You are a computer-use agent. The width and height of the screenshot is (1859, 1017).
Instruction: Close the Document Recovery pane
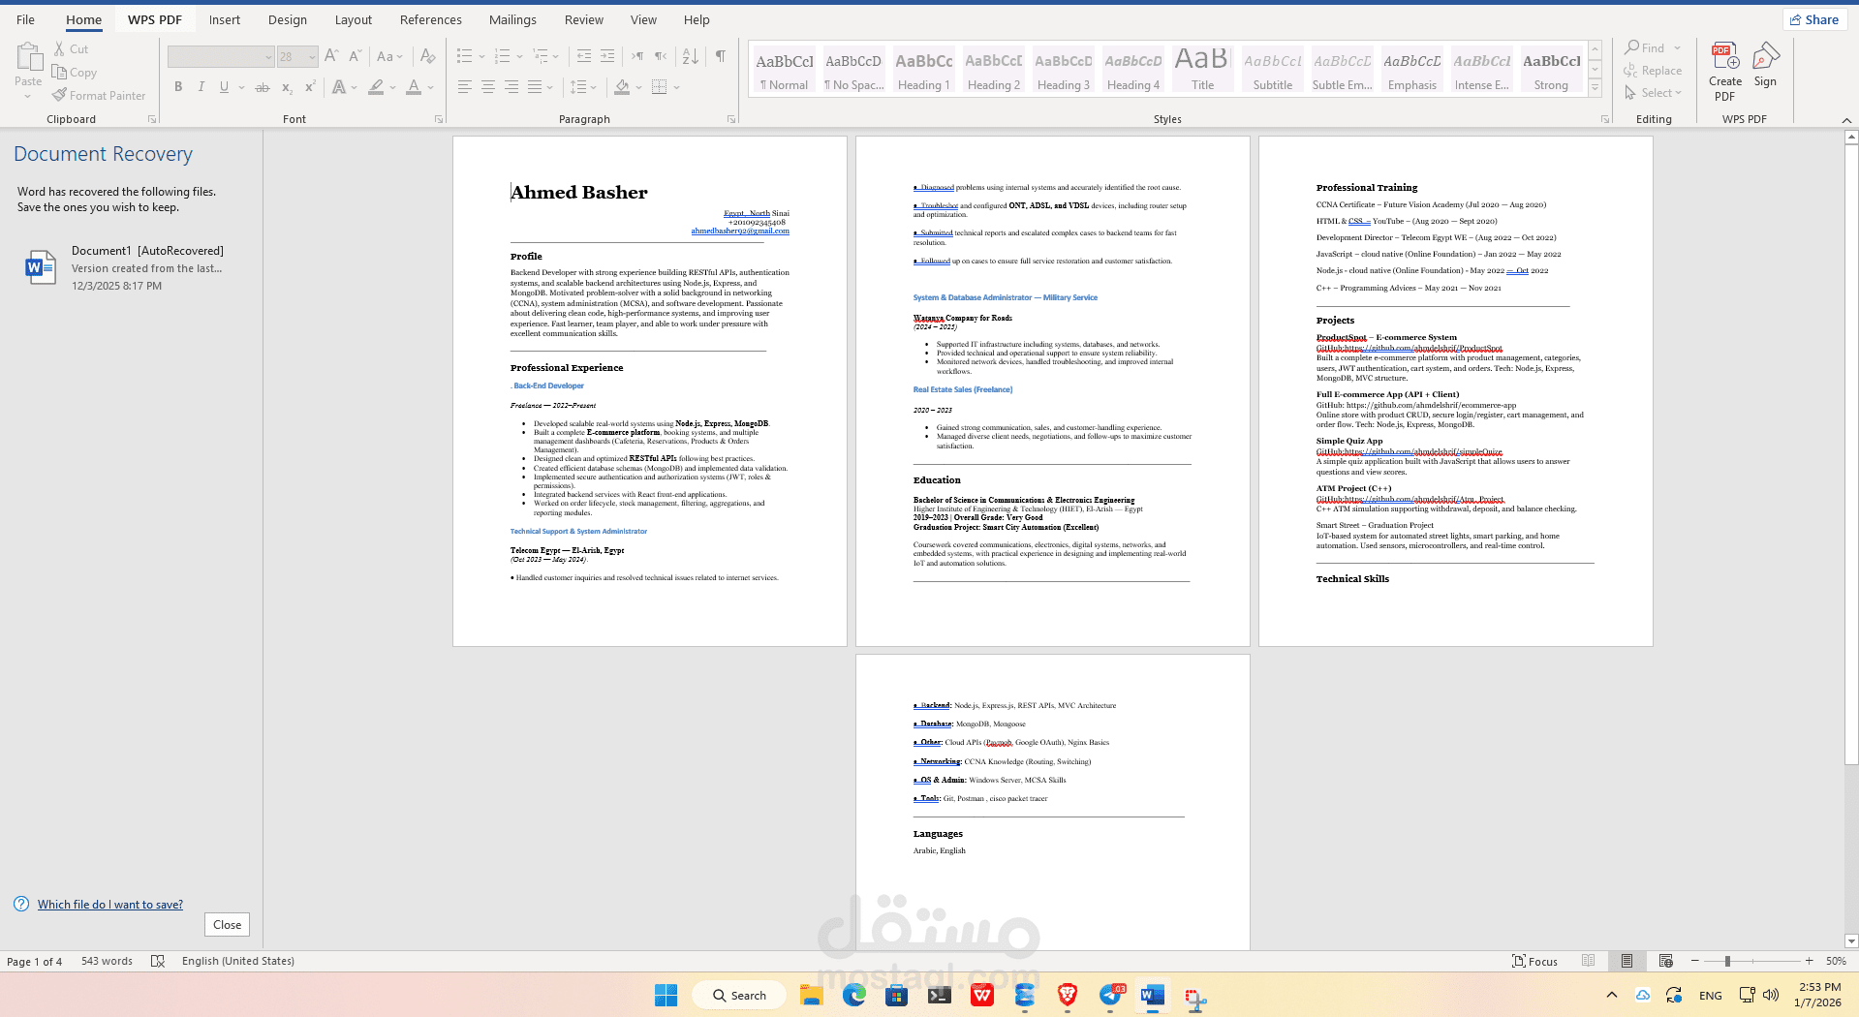click(x=228, y=924)
